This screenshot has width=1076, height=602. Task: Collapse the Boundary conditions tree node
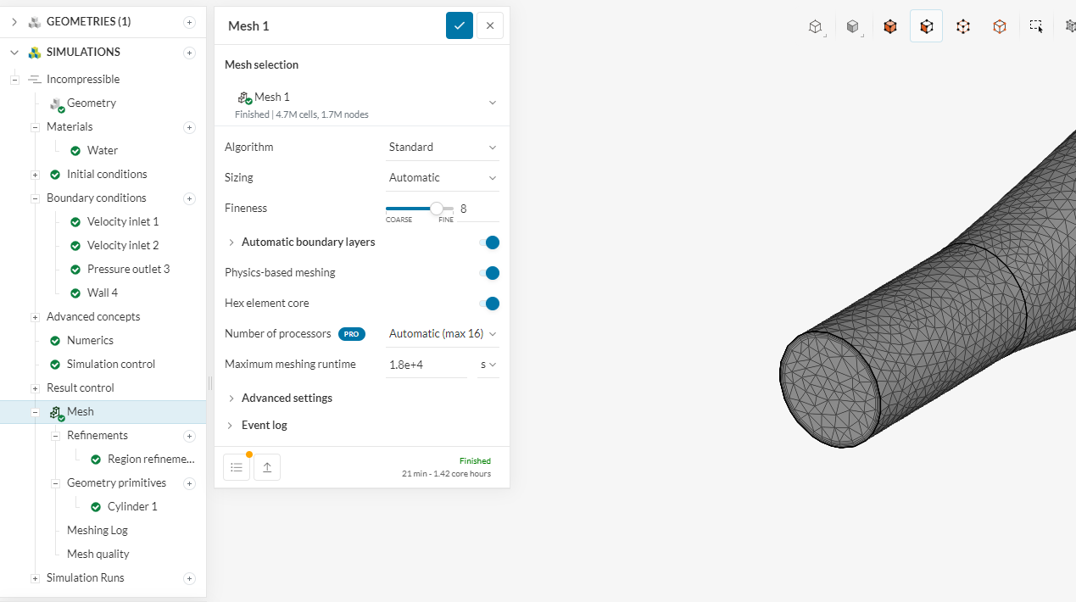[x=36, y=198]
